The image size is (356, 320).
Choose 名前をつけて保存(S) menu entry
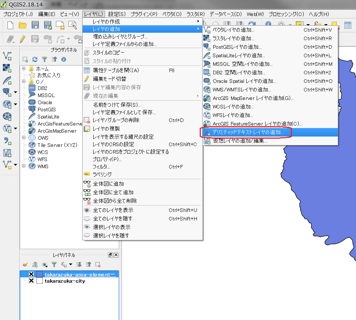pos(142,105)
